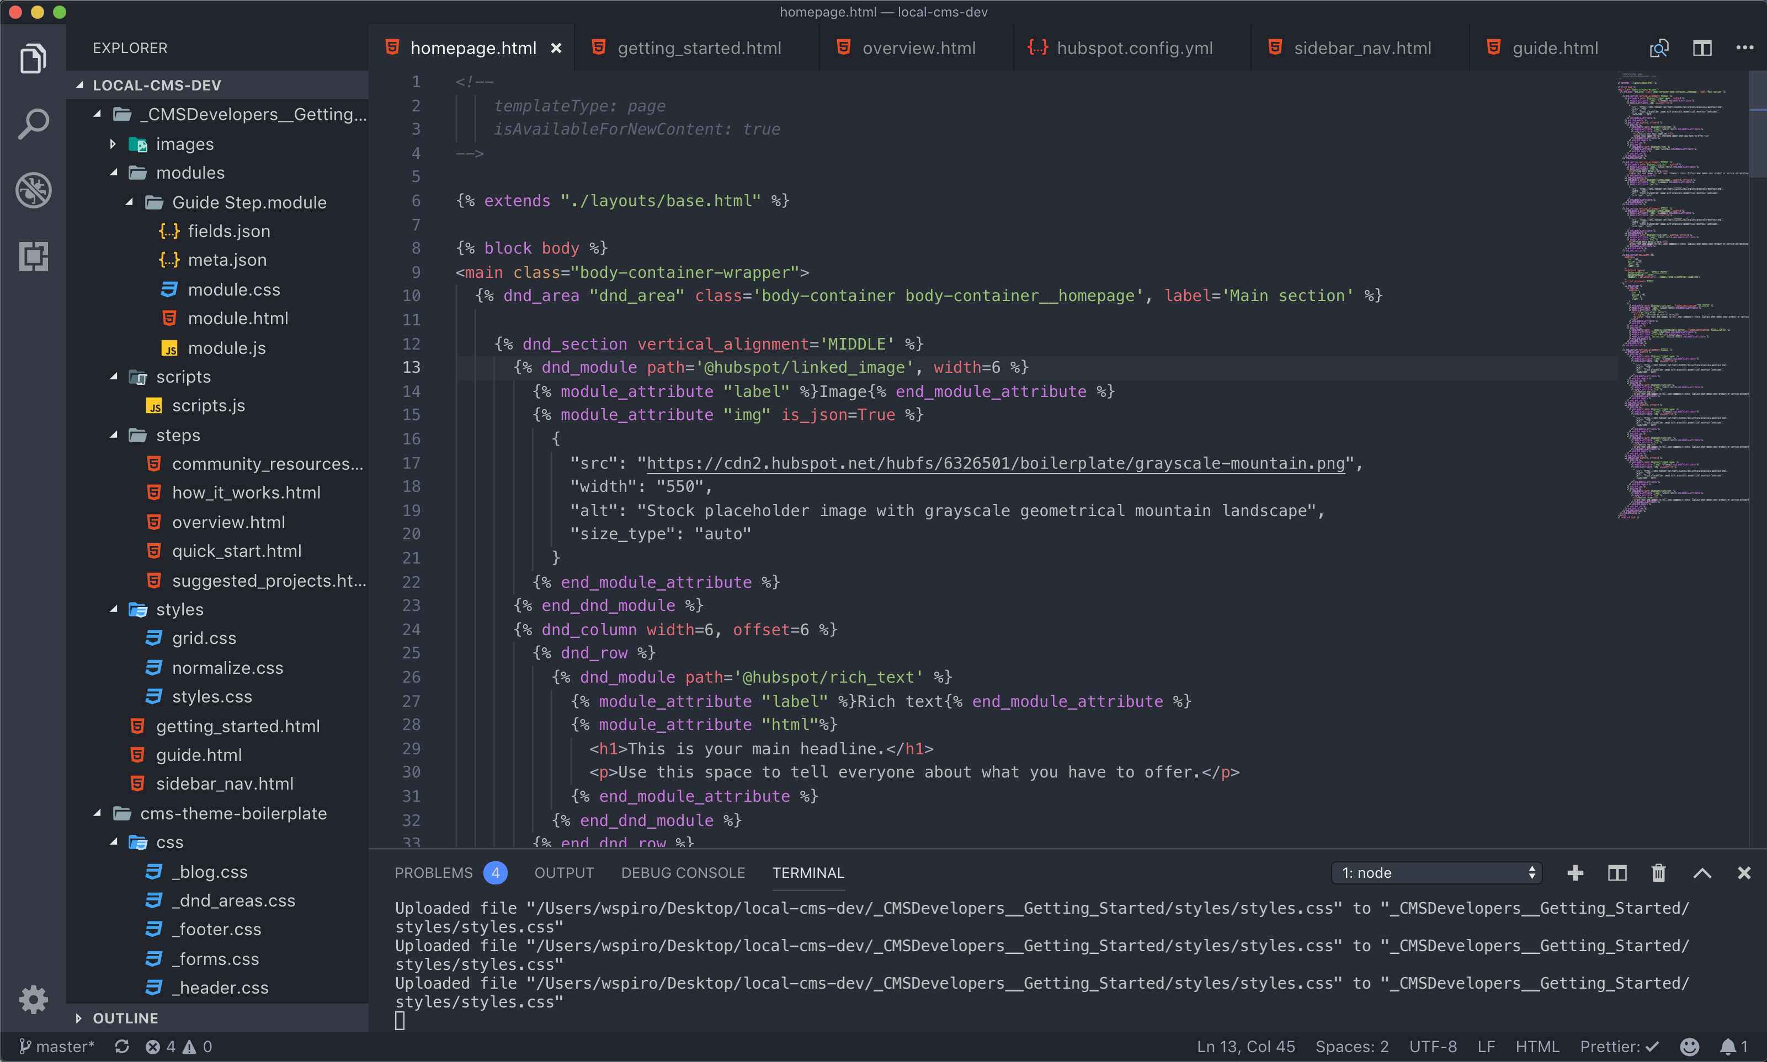Select the terminal instance dropdown '1: node'

point(1436,872)
